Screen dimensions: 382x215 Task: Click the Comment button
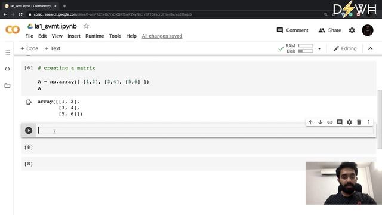coord(292,30)
